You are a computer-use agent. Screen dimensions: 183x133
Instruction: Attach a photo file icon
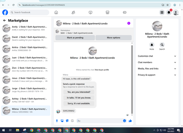point(62,121)
